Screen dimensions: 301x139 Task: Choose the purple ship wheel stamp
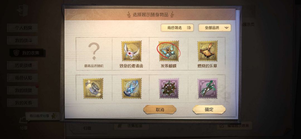tap(169, 88)
